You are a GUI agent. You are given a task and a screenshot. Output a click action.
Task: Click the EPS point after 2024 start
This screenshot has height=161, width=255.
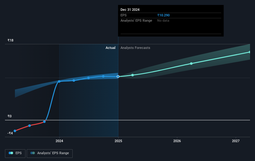tap(74, 80)
